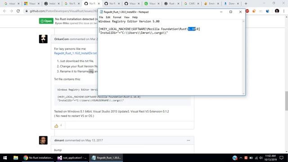The image size is (288, 162).
Task: Click the site lock icon in address bar
Action: coord(27,11)
